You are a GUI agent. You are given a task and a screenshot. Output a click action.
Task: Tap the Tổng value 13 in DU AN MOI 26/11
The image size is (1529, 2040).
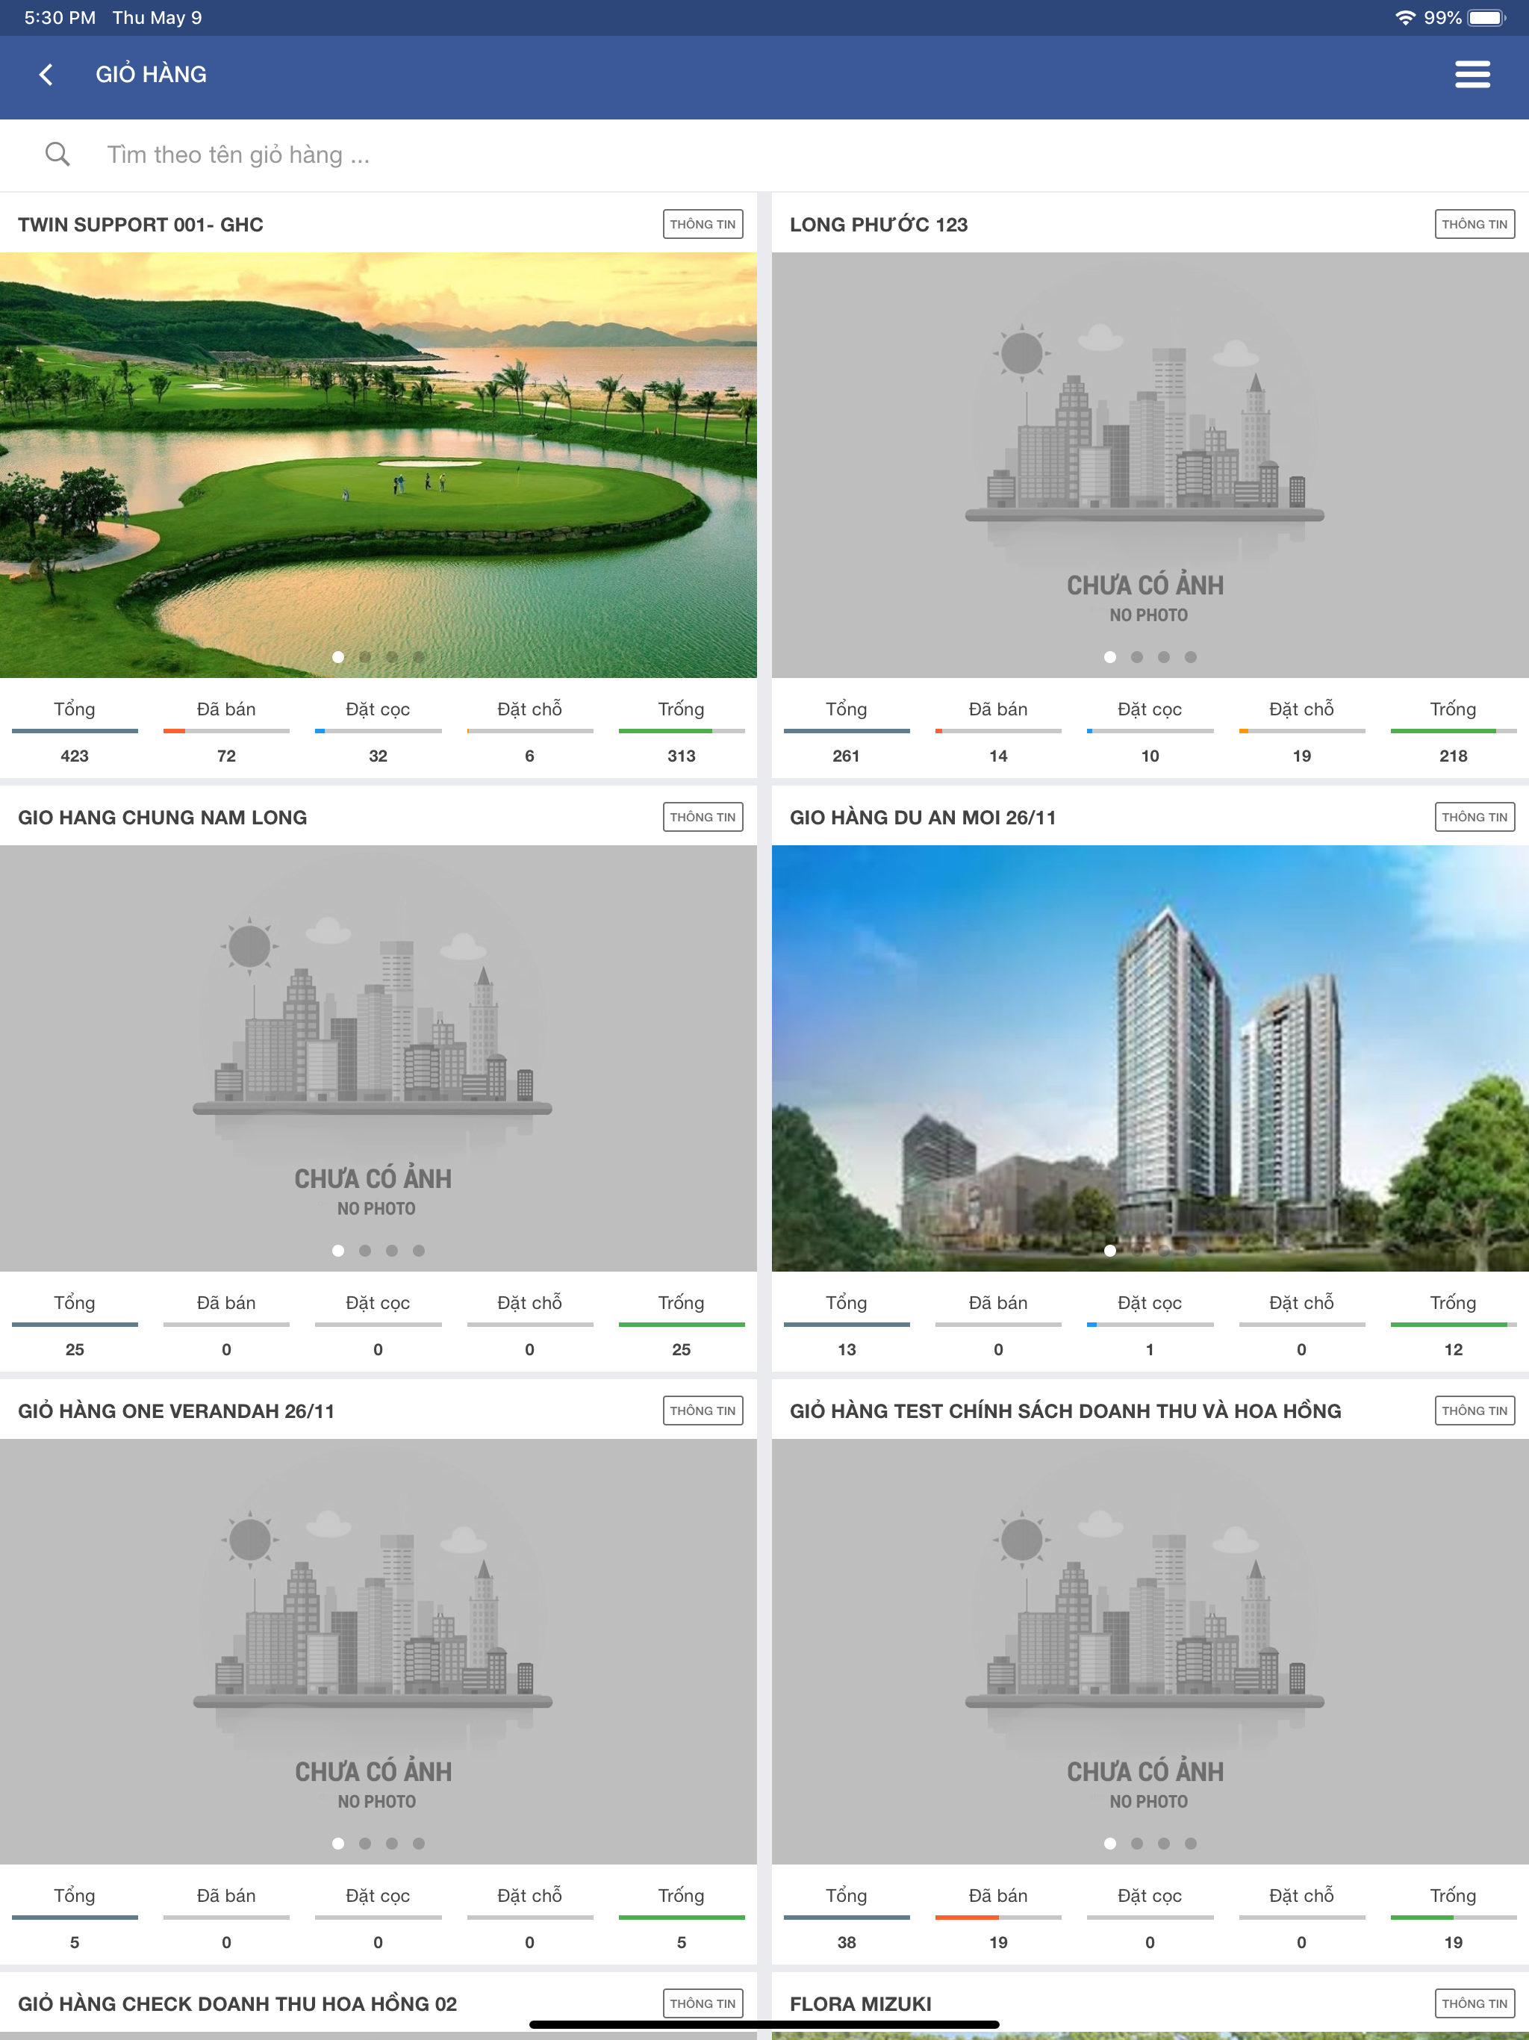click(847, 1349)
